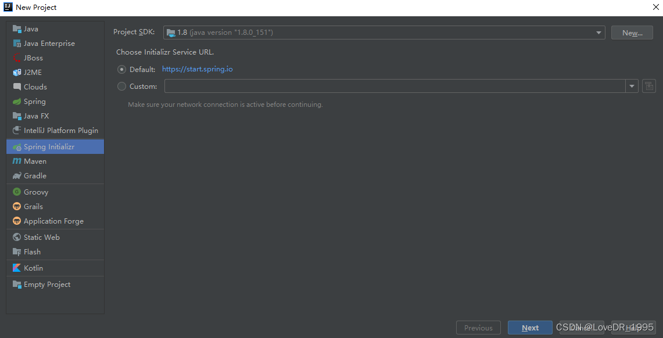663x338 pixels.
Task: Click the IntelliJ logo in title bar
Action: 8,7
